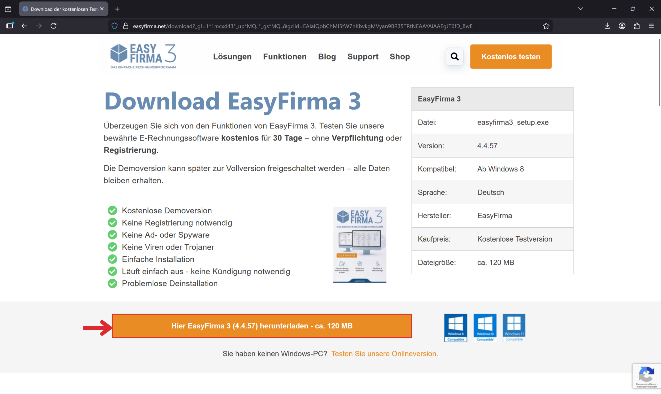
Task: Click the EasyFirma Ultimate box thumbnail
Action: click(359, 245)
